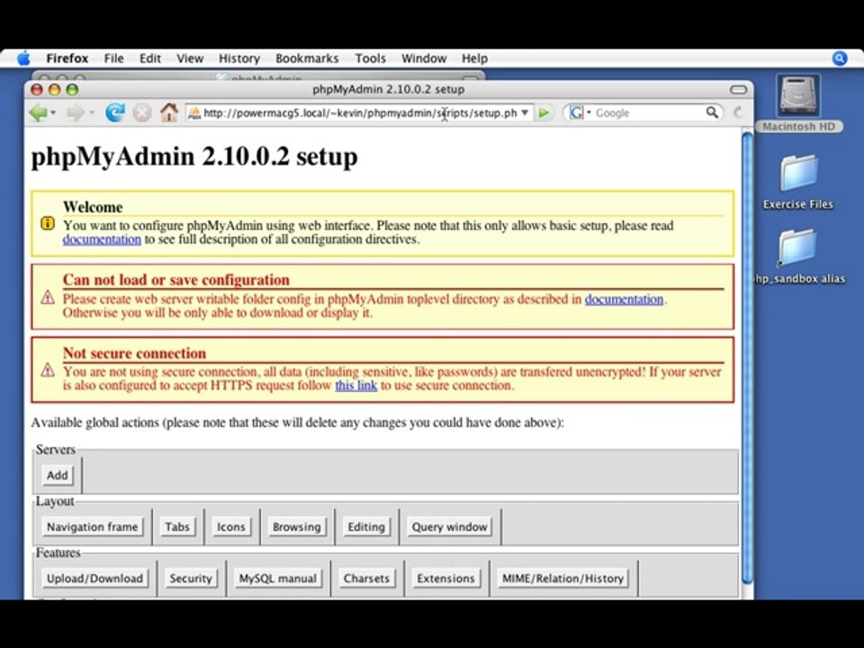This screenshot has width=864, height=648.
Task: Click the Tabs layout button
Action: tap(177, 526)
